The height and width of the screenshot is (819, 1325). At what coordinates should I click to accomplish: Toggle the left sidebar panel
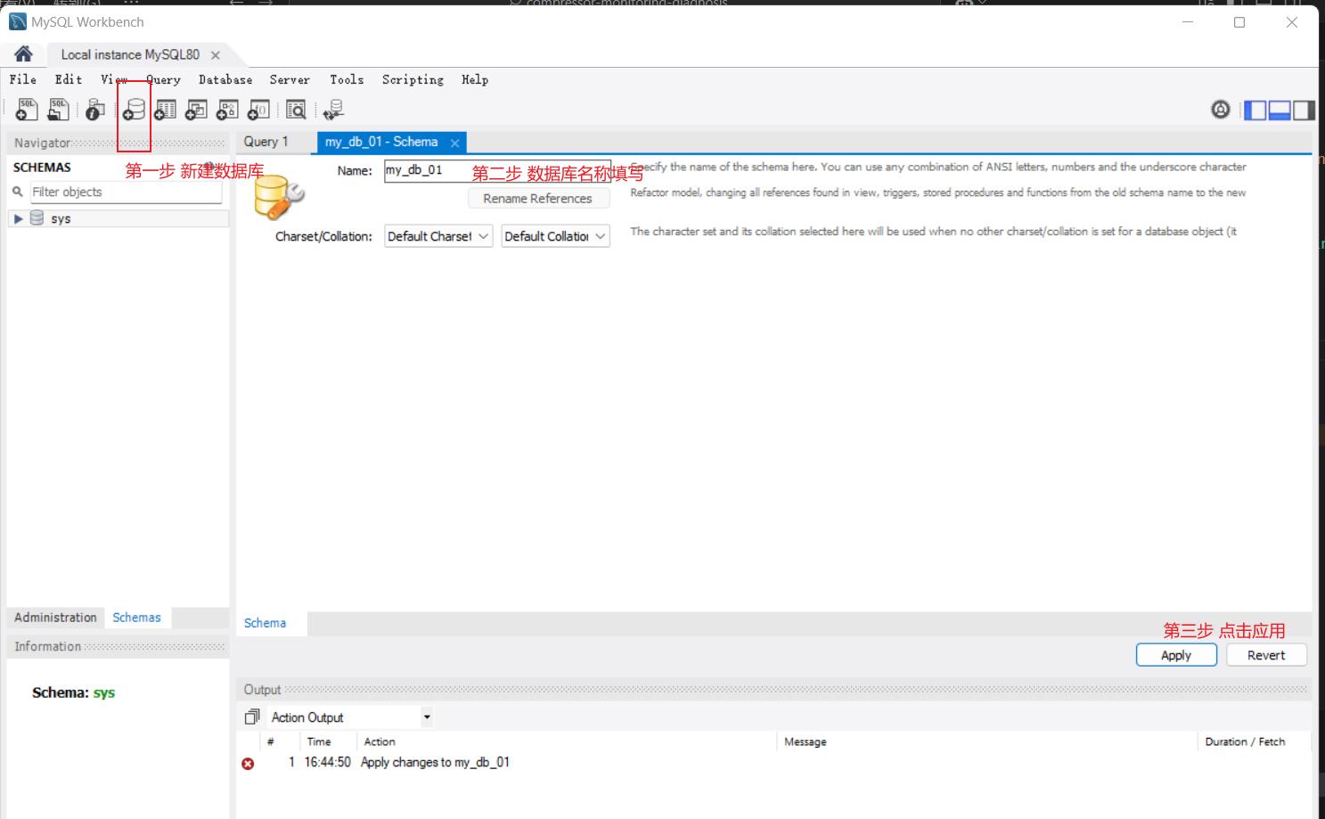coord(1255,111)
